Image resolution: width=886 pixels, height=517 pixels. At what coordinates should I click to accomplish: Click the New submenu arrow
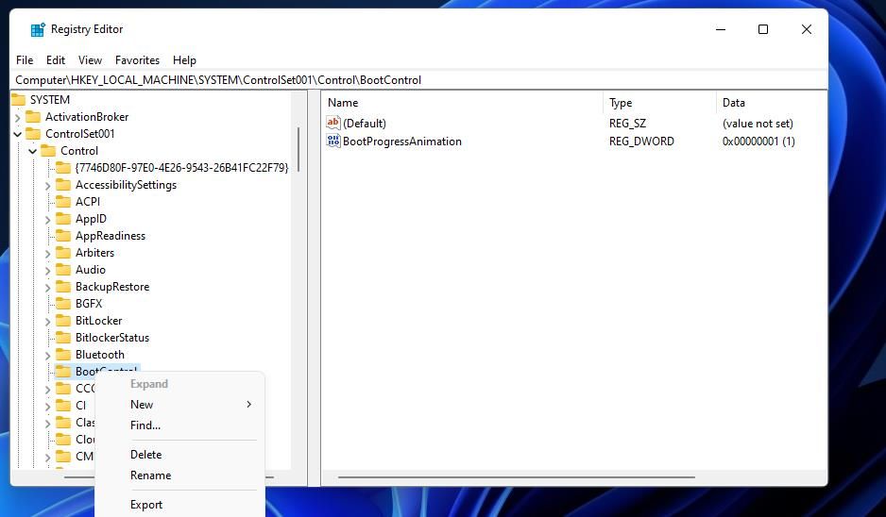[x=248, y=405]
